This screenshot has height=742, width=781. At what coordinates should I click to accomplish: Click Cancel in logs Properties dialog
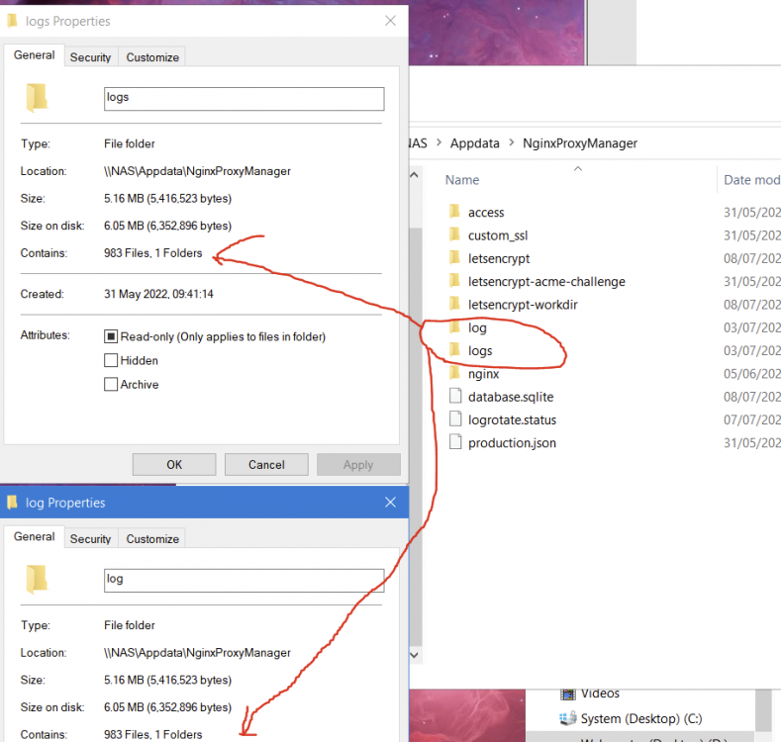point(266,465)
